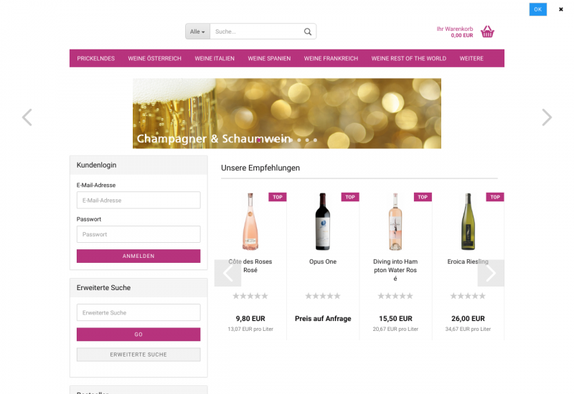Focus the Passwort input field
Screen dimensions: 574x394
click(138, 234)
